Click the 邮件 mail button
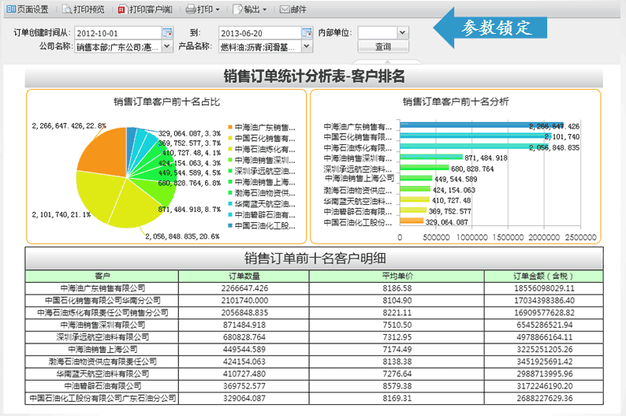The width and height of the screenshot is (626, 416). click(x=293, y=9)
